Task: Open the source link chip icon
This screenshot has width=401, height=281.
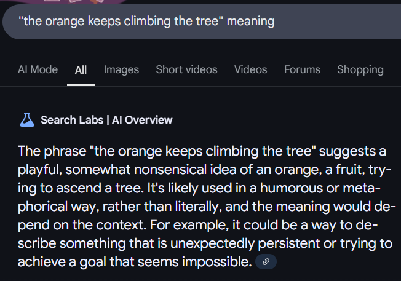Action: click(266, 261)
